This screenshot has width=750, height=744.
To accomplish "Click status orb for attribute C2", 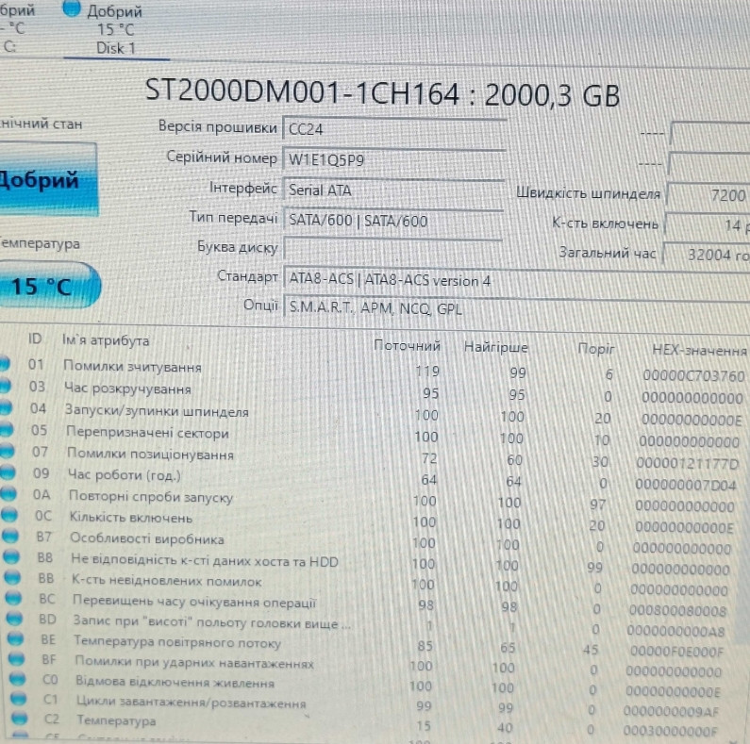I will (20, 718).
